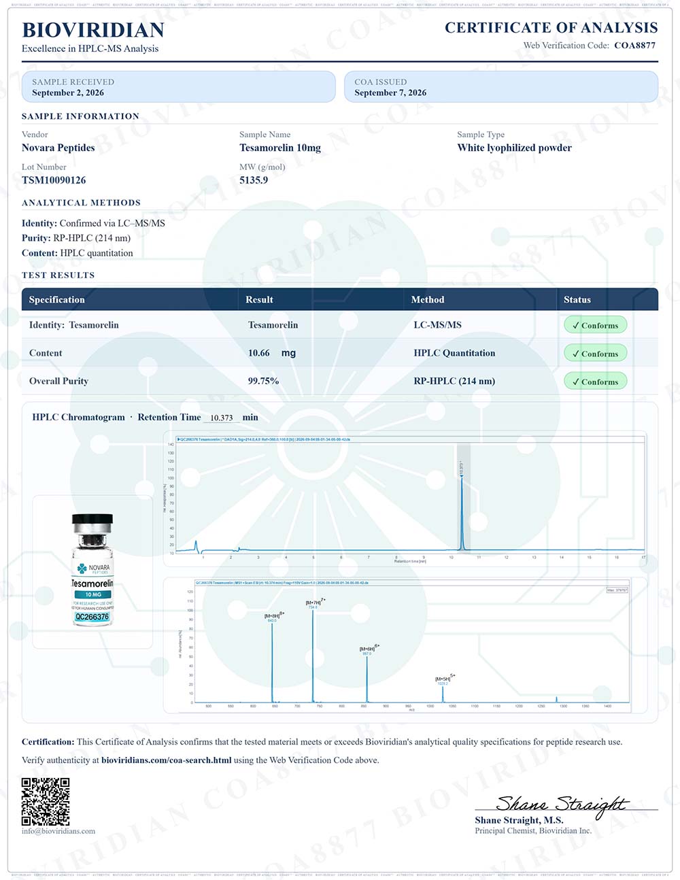Click the Specification column header
Viewport: 680px width, 880px height.
click(57, 300)
